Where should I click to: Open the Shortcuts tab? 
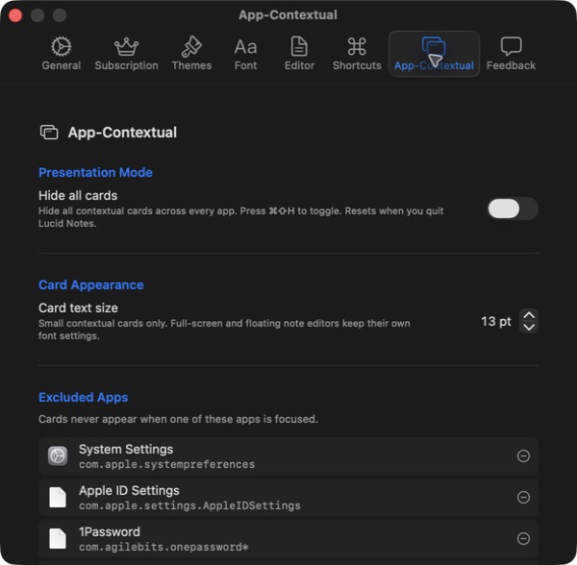[x=357, y=54]
